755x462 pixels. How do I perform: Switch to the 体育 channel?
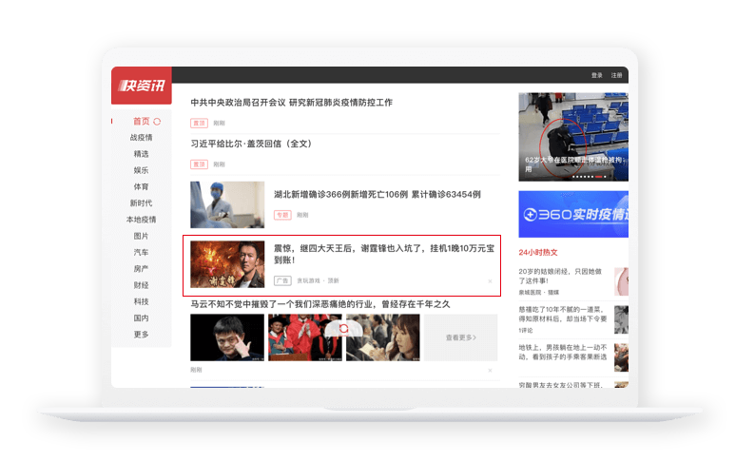141,186
